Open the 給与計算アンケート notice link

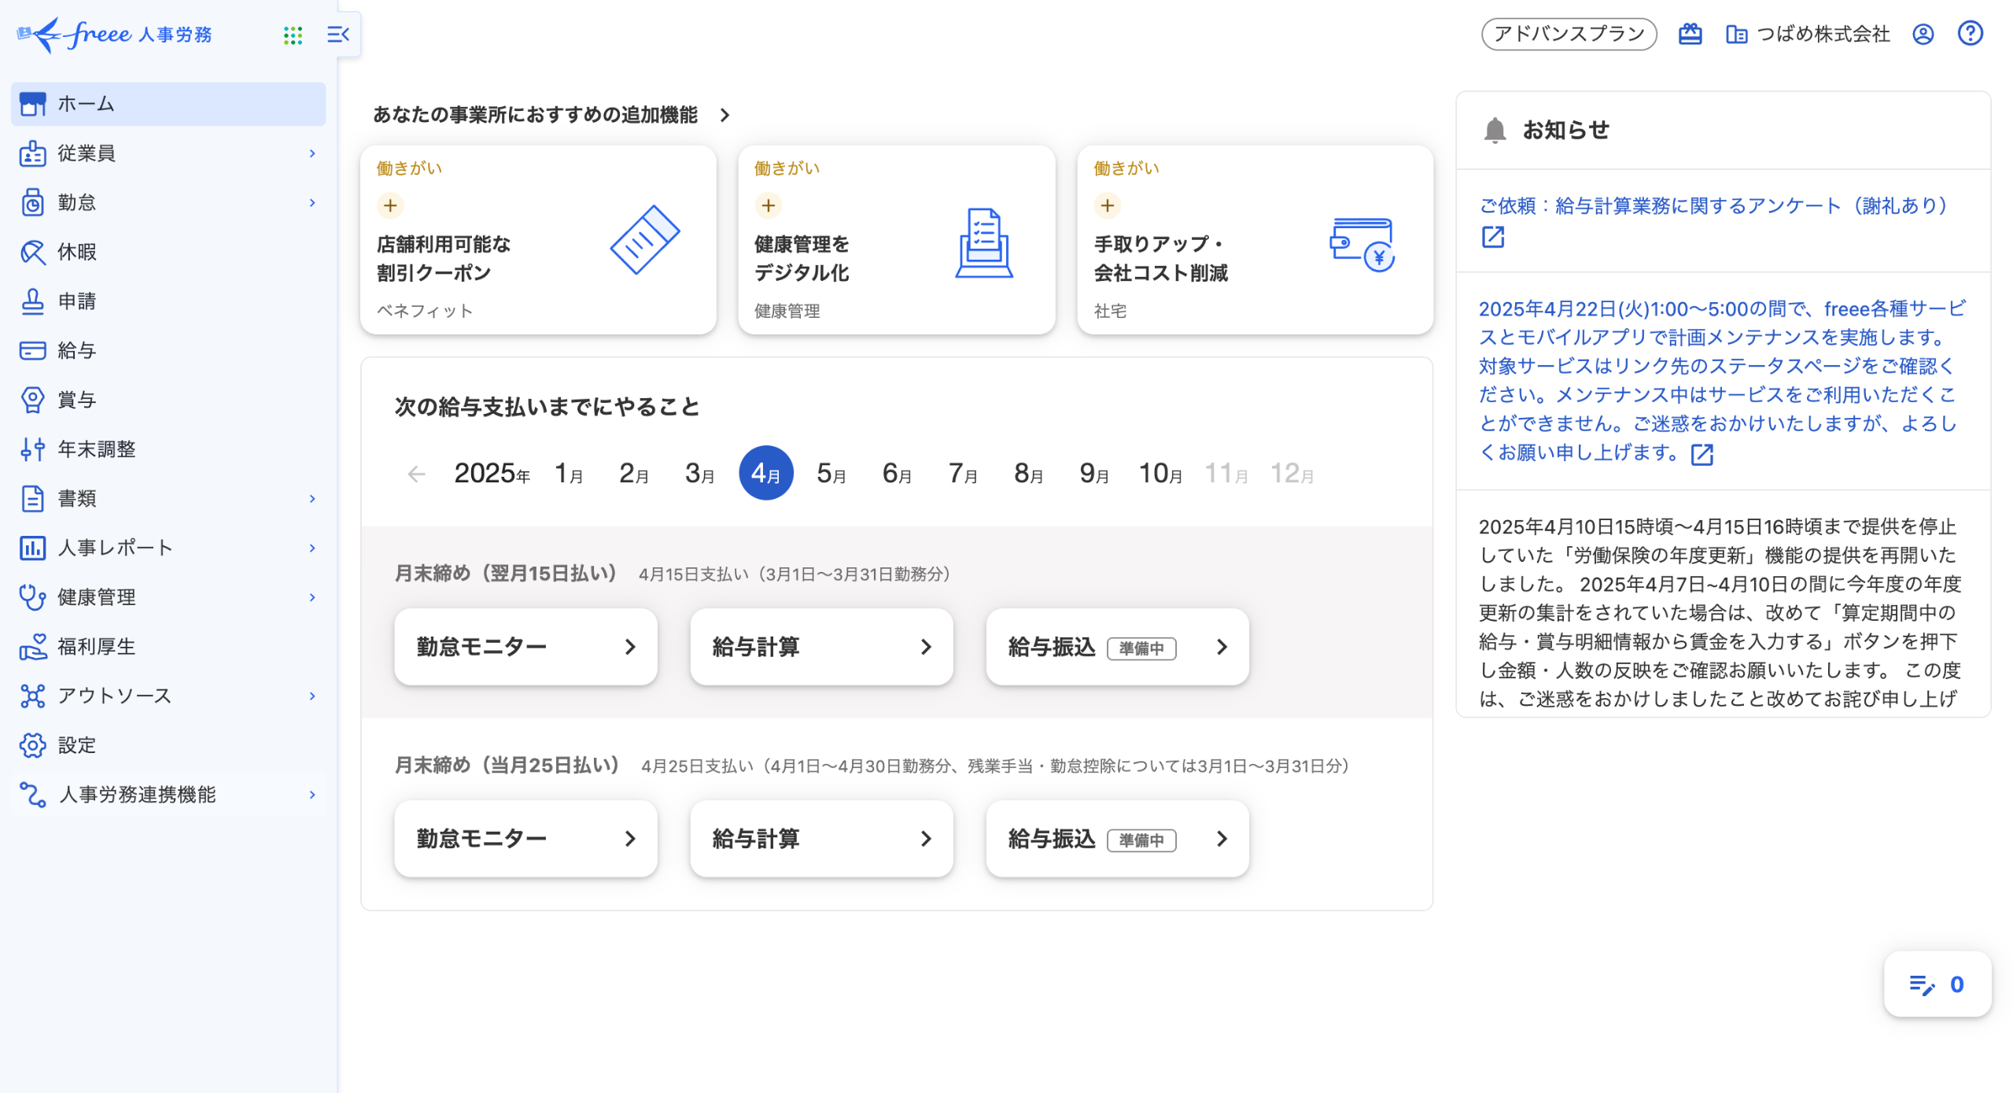pos(1712,205)
